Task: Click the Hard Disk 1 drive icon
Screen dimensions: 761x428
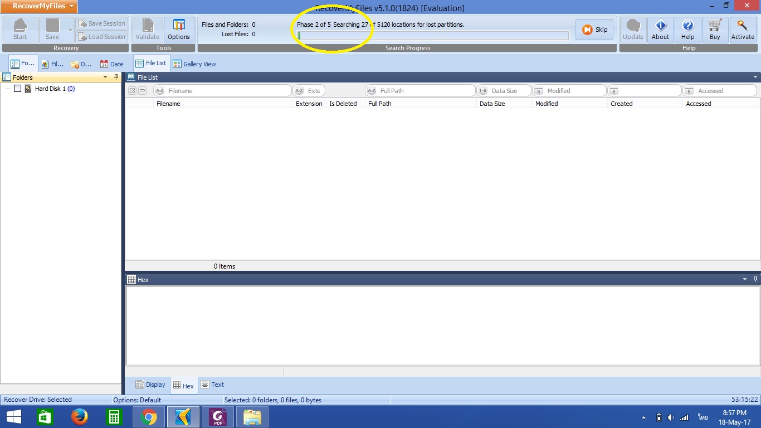Action: pyautogui.click(x=28, y=89)
